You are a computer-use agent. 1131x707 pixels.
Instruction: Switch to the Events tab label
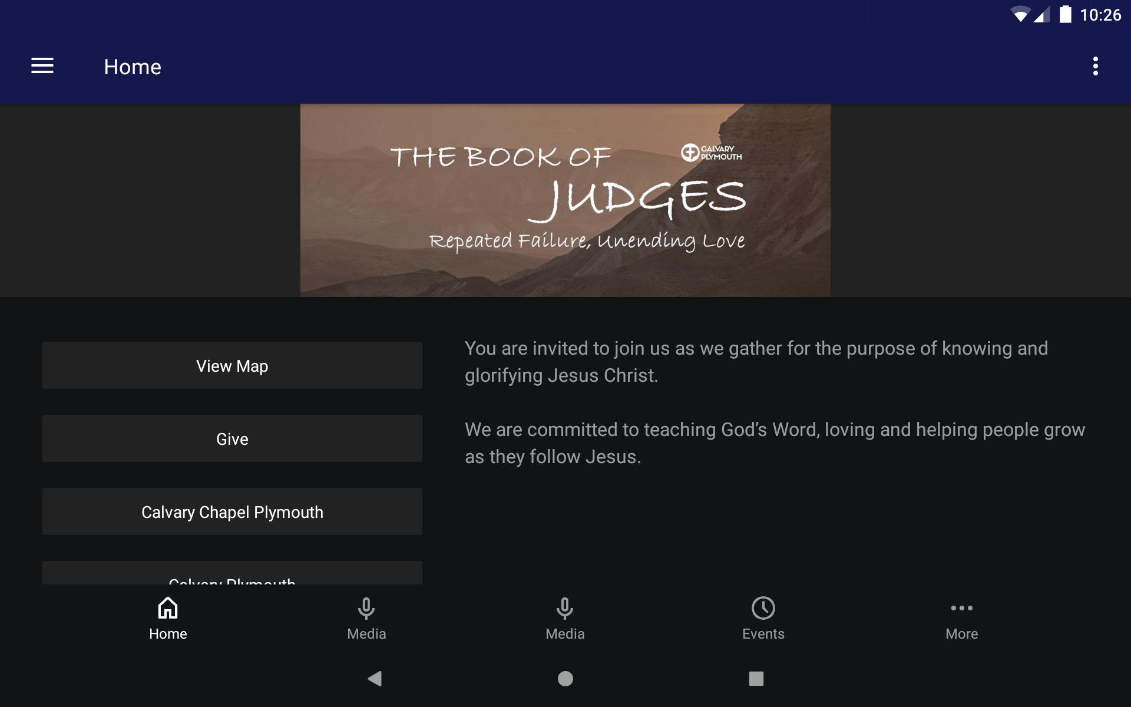point(763,634)
